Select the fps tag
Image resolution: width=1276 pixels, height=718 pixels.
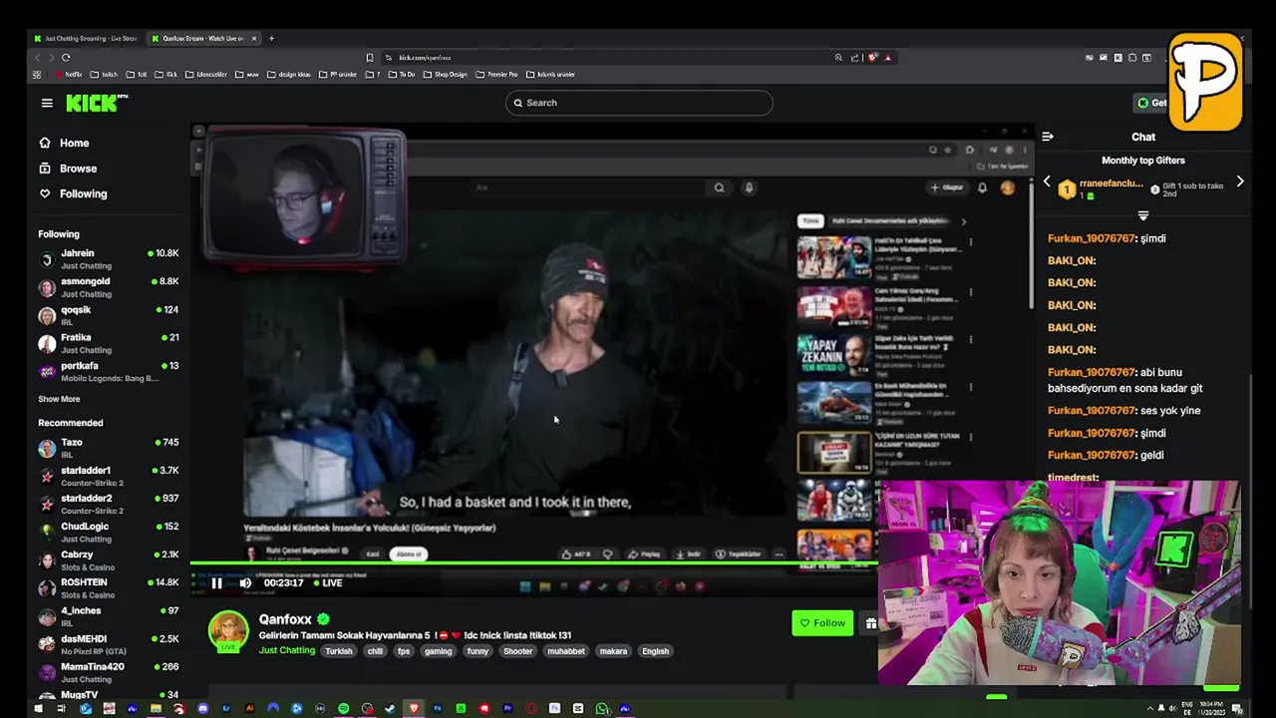(404, 651)
